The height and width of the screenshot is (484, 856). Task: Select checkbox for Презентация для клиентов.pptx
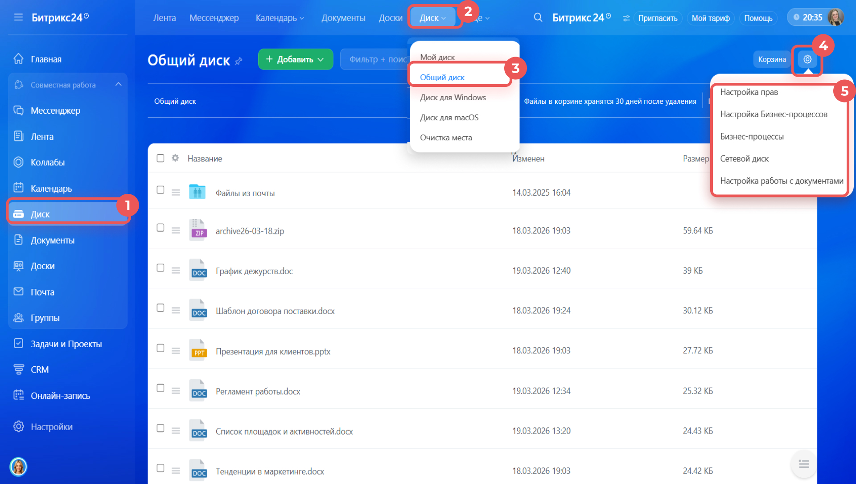pos(160,348)
